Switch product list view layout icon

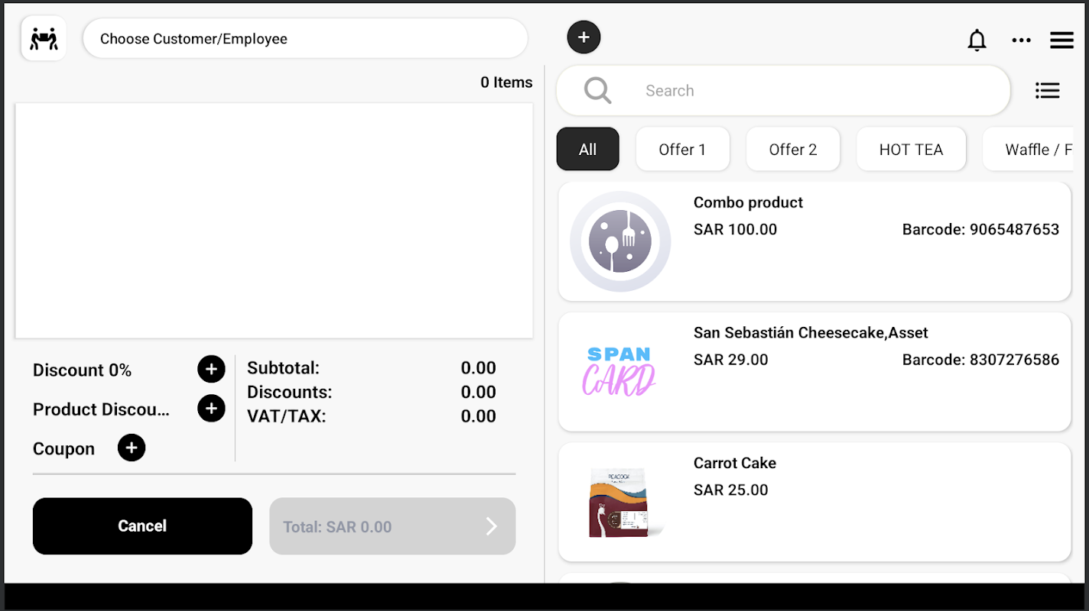click(1047, 91)
